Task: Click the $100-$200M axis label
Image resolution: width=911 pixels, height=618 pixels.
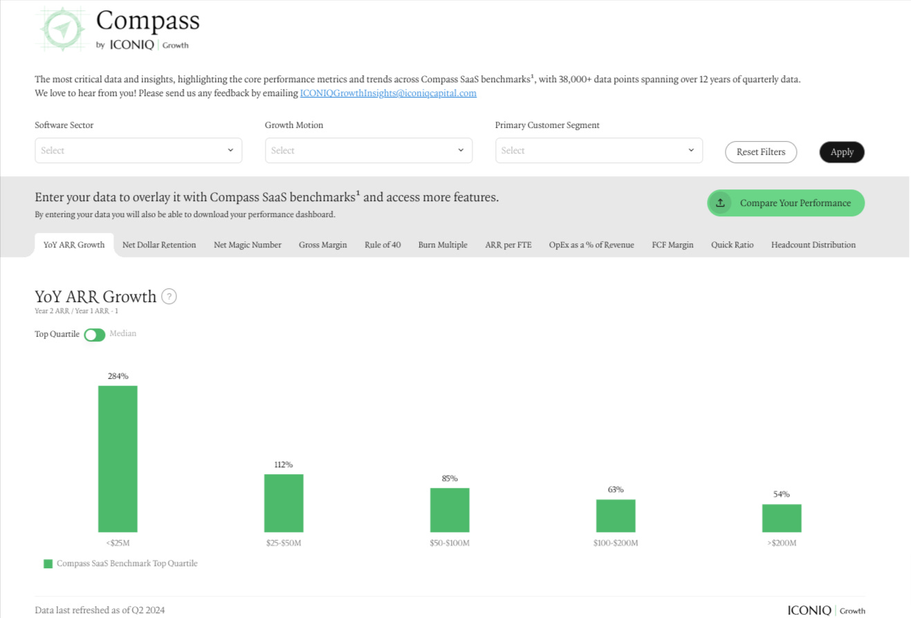Action: 616,543
